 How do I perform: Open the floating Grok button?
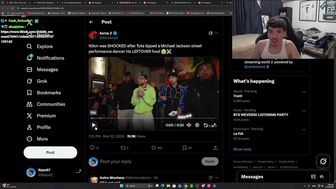pos(323,161)
